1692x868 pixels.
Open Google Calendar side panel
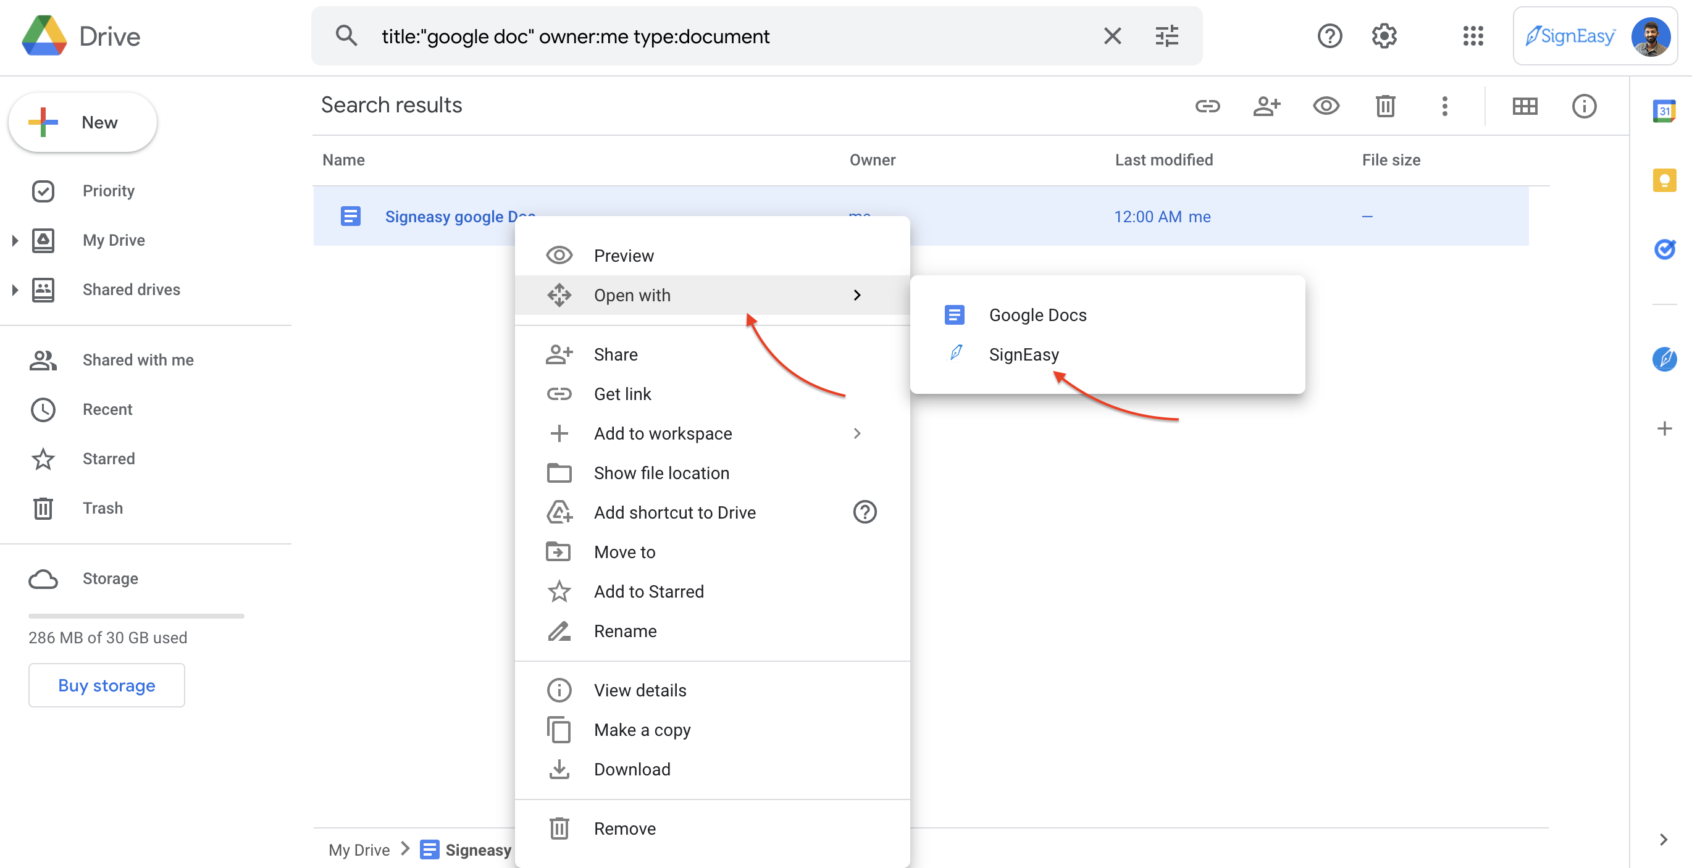pyautogui.click(x=1664, y=111)
